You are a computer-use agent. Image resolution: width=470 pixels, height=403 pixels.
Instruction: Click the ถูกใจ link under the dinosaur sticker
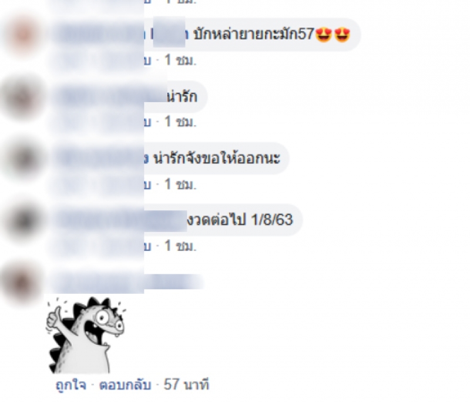pos(70,385)
